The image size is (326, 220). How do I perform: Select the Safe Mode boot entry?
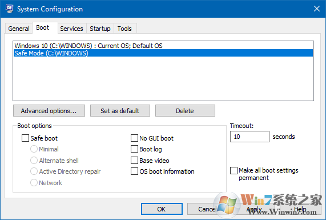point(163,53)
